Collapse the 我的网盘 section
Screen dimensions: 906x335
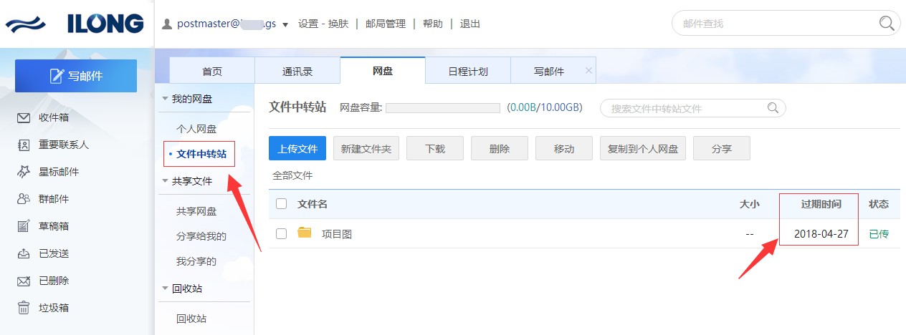(166, 99)
